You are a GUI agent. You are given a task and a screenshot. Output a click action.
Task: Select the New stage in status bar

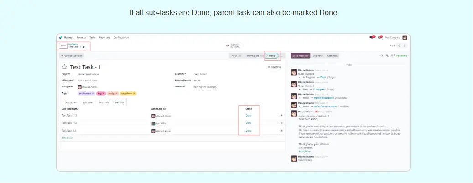coord(234,56)
